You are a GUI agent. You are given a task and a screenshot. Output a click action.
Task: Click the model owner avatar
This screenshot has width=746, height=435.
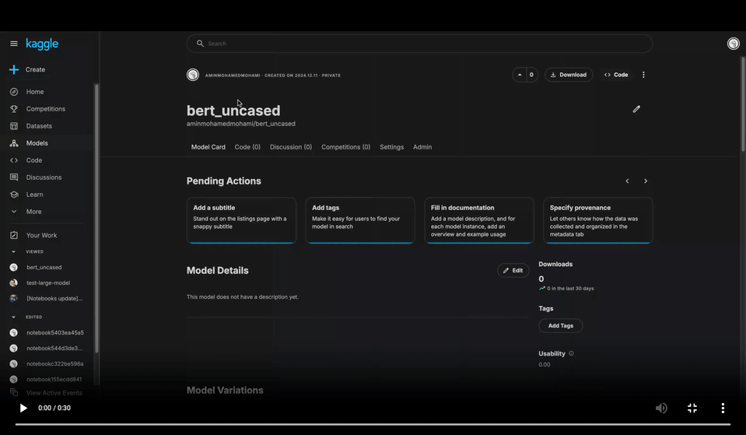pos(193,75)
